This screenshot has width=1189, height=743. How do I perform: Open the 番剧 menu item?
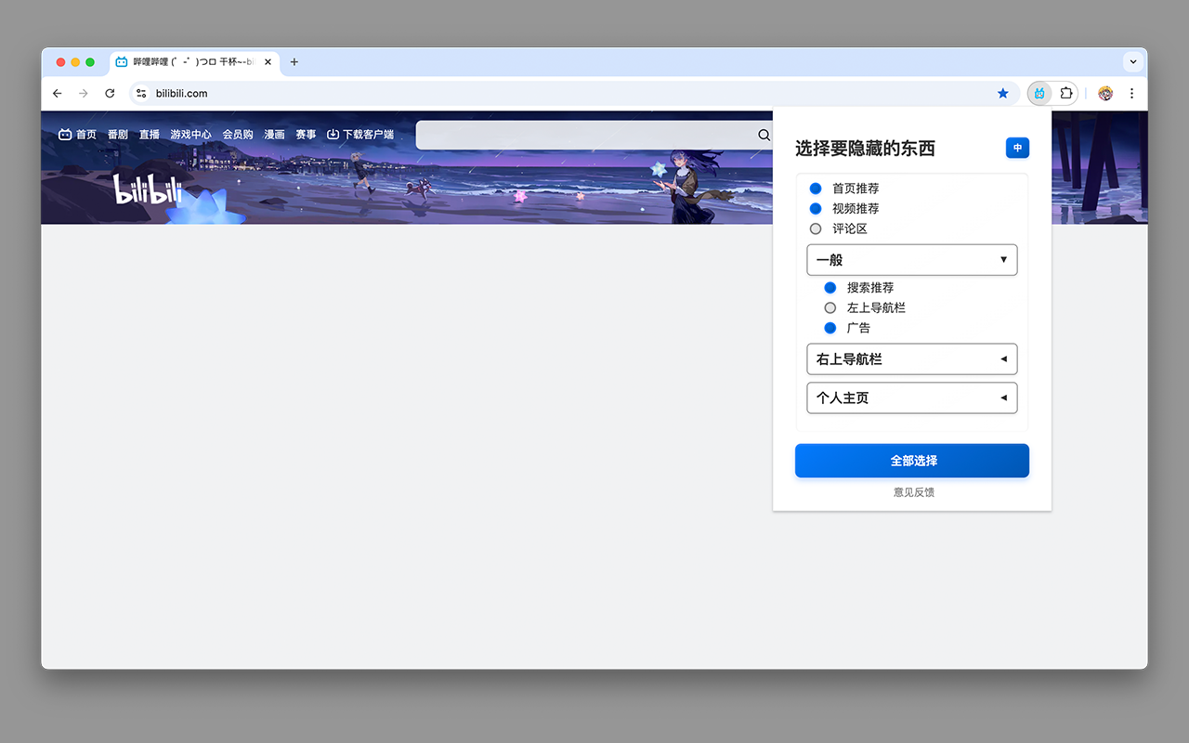click(118, 133)
